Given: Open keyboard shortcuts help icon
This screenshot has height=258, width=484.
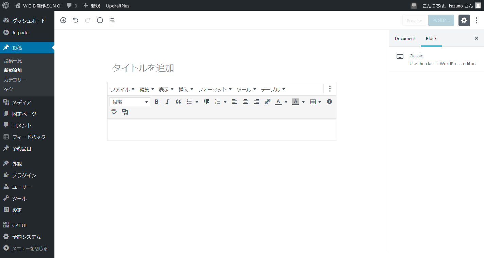Looking at the screenshot, I should pos(329,102).
